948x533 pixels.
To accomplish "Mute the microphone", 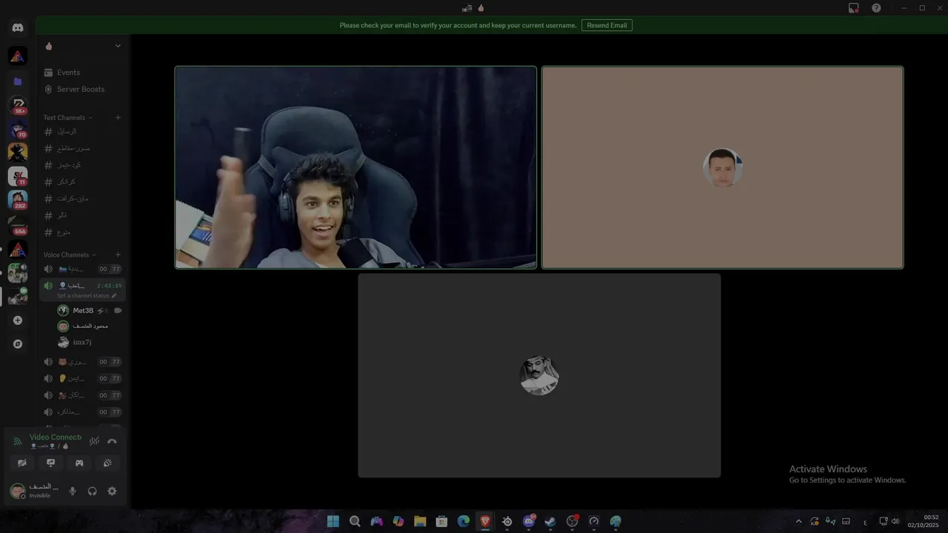I will pyautogui.click(x=73, y=491).
